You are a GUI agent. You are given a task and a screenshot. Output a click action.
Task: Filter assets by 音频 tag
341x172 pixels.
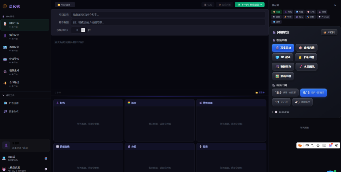(277, 17)
